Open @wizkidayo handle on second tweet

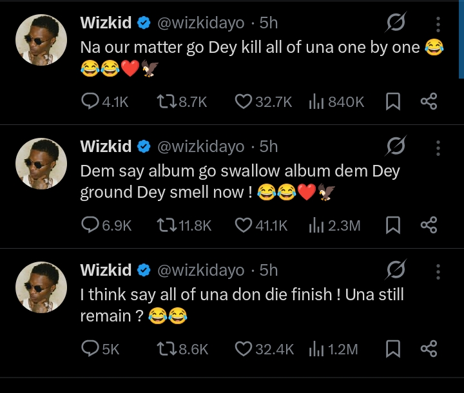click(x=200, y=147)
